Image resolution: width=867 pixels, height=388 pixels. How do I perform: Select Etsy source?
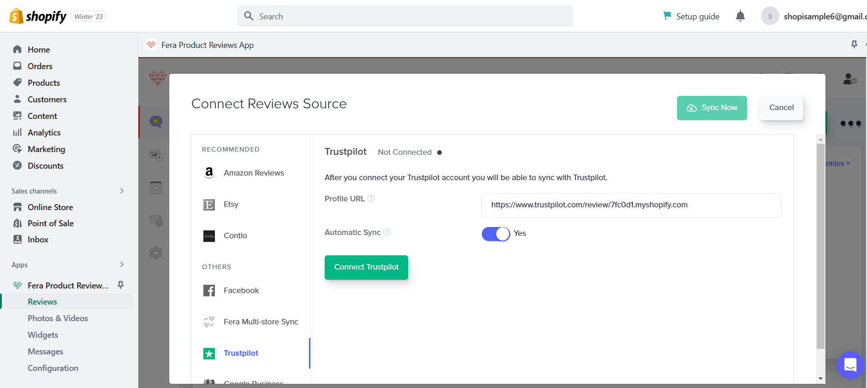[x=231, y=204]
